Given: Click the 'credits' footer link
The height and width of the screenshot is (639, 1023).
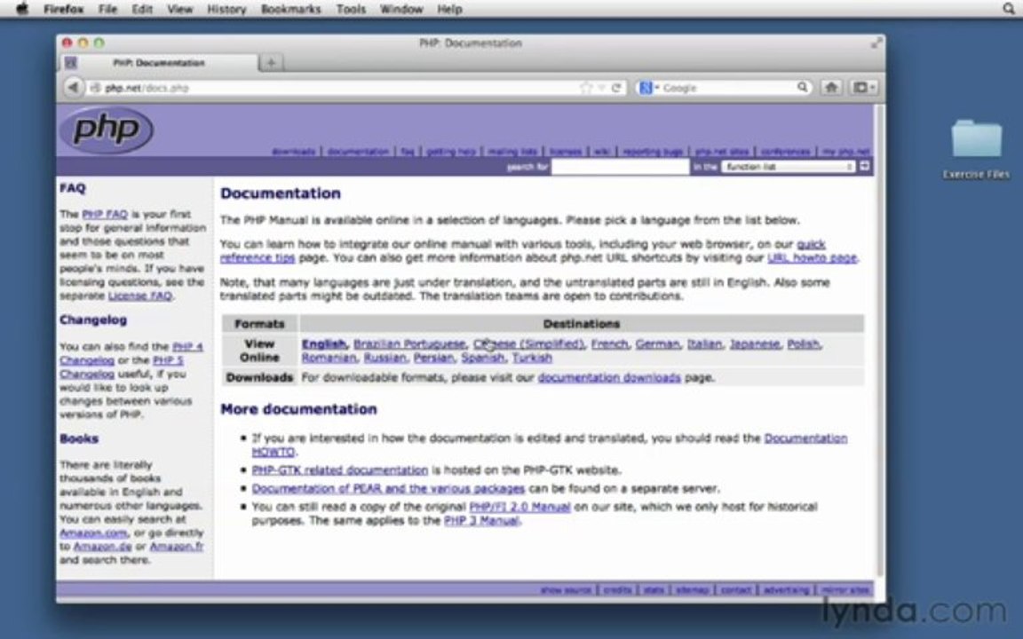Looking at the screenshot, I should 617,589.
